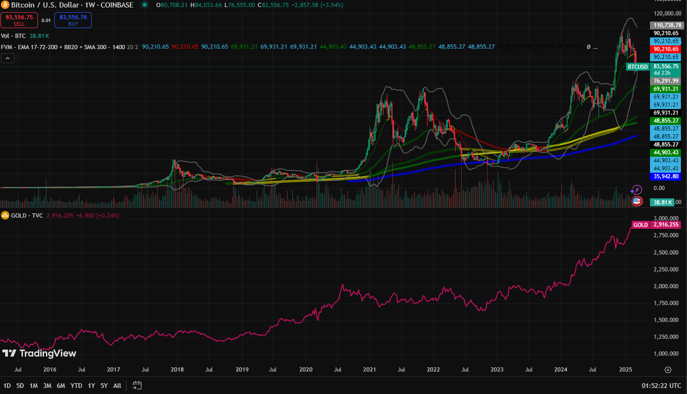Click the 83,556.75 countdown label on the price axis
687x394 pixels.
tap(666, 69)
